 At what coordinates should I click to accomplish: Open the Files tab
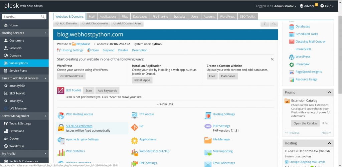point(125,17)
